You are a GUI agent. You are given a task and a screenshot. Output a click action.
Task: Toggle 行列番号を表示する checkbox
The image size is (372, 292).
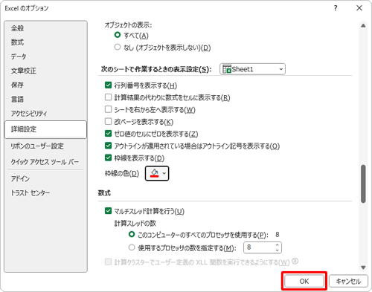(x=108, y=85)
